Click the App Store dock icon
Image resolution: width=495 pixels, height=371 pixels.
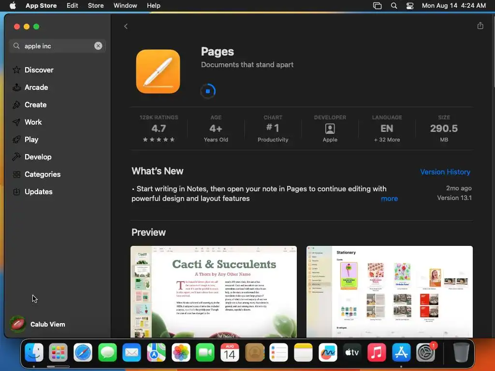(401, 352)
